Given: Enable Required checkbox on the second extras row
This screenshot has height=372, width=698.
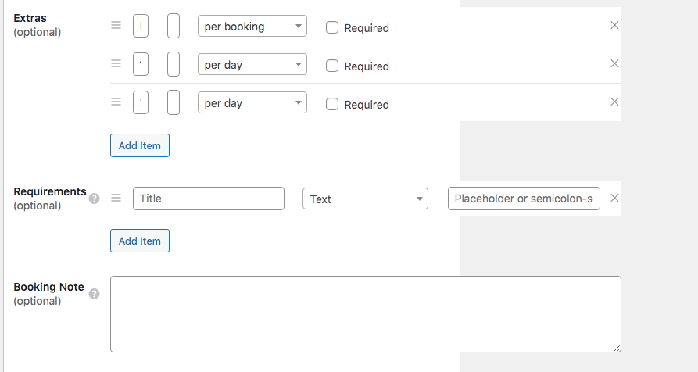Looking at the screenshot, I should [x=332, y=66].
